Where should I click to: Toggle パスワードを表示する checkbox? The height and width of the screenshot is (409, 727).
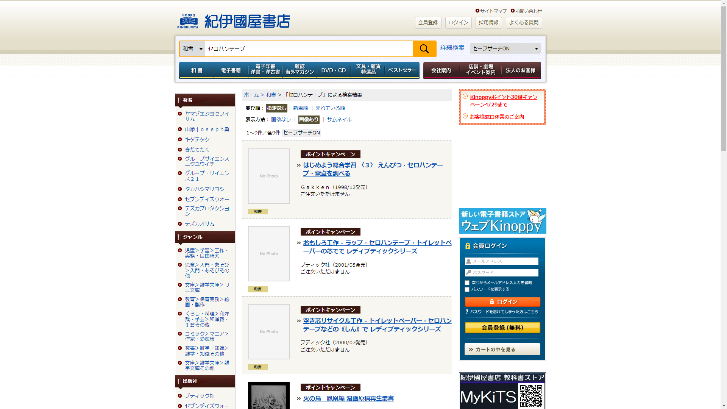point(467,290)
